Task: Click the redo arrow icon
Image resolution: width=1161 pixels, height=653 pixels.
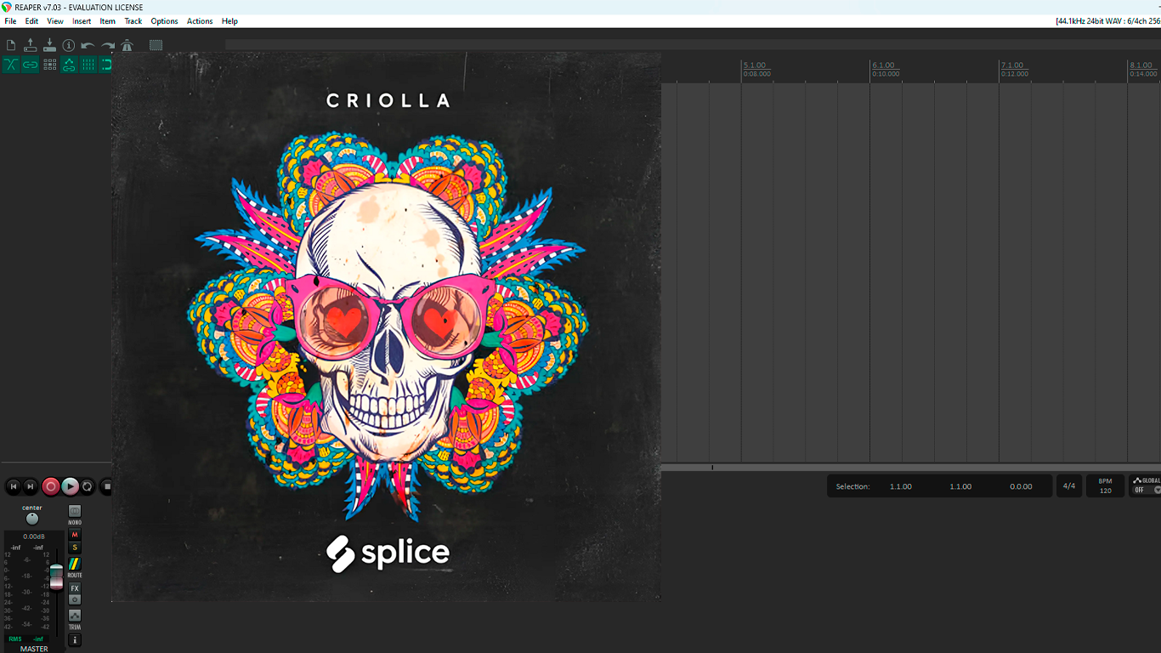Action: pyautogui.click(x=108, y=45)
